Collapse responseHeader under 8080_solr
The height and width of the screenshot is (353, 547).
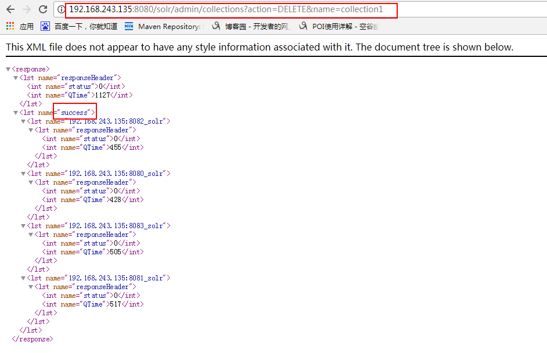coord(31,182)
